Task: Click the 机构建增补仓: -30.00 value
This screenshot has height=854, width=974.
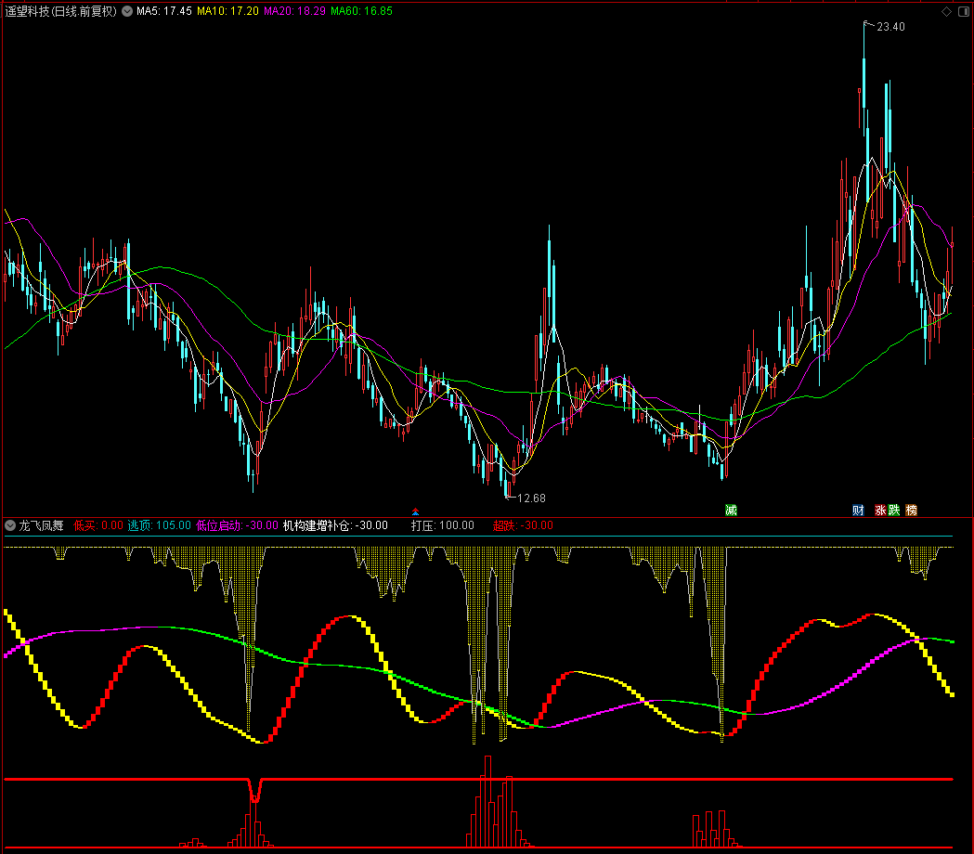Action: (x=335, y=525)
